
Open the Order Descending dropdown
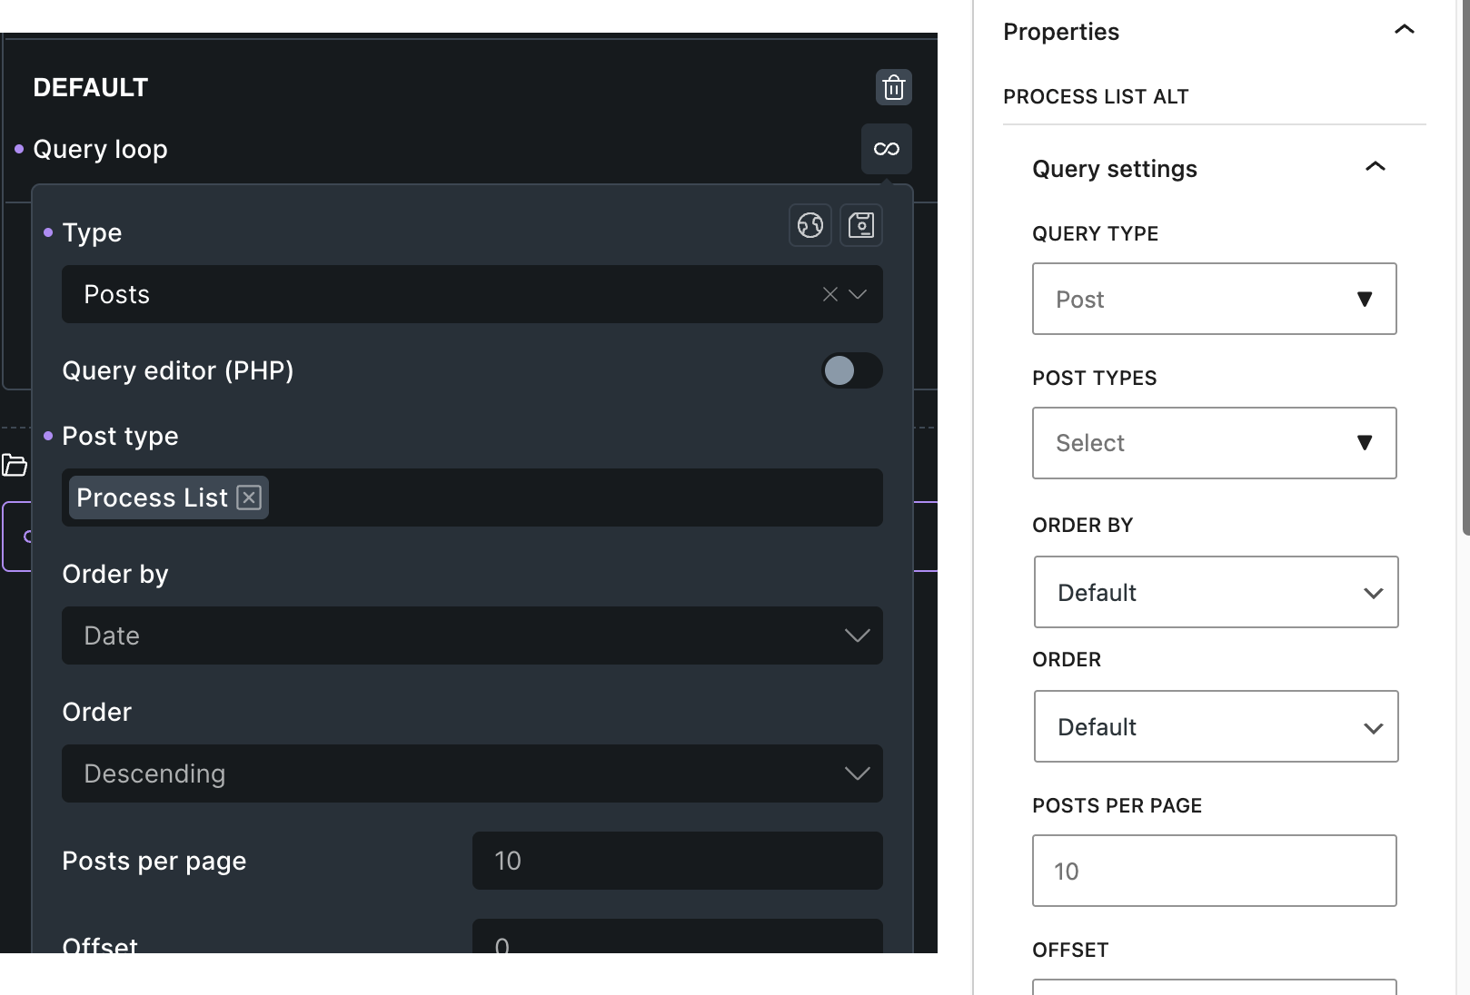pyautogui.click(x=472, y=773)
